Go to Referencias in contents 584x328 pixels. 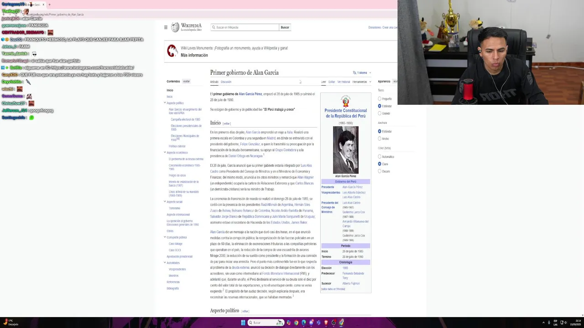[x=173, y=282]
